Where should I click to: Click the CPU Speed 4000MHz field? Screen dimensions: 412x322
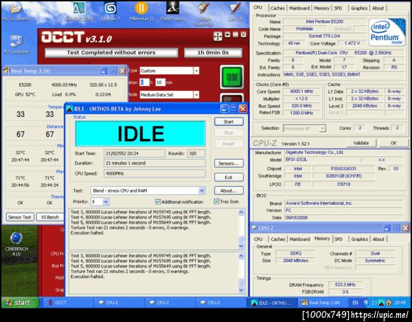(154, 173)
